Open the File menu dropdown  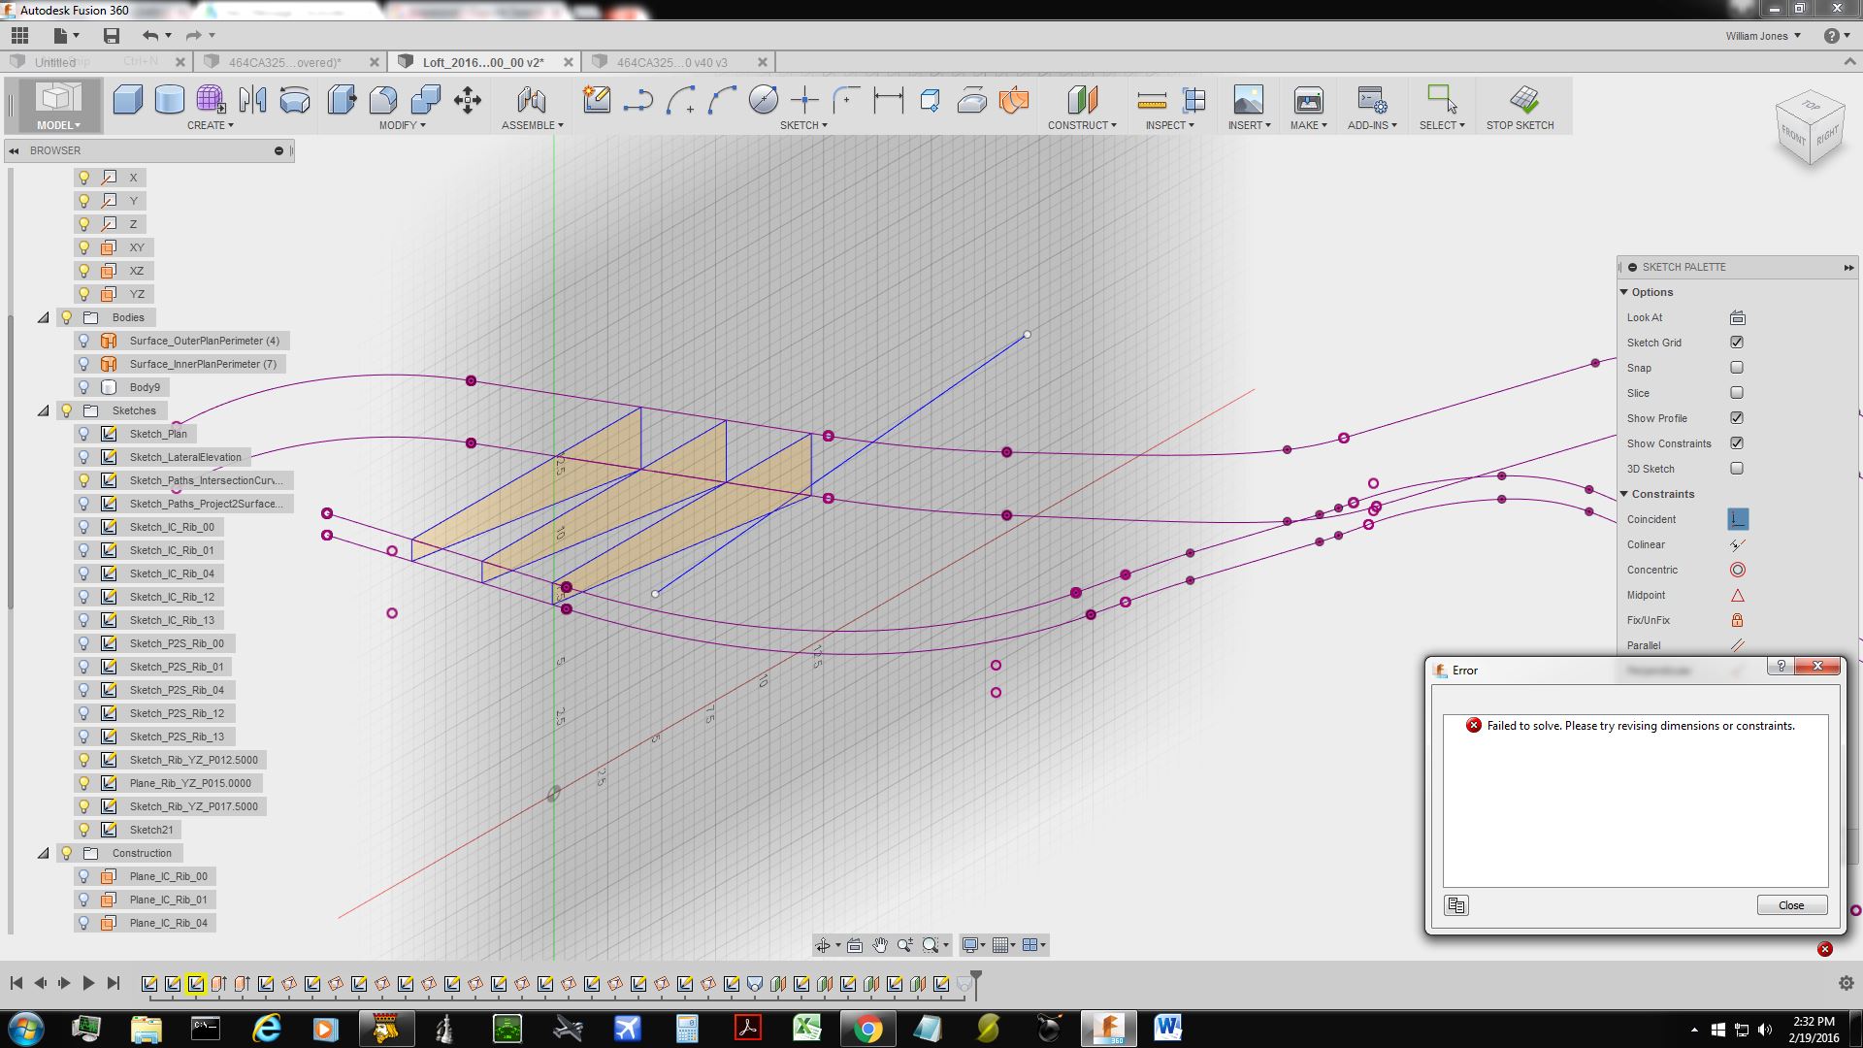click(x=65, y=36)
